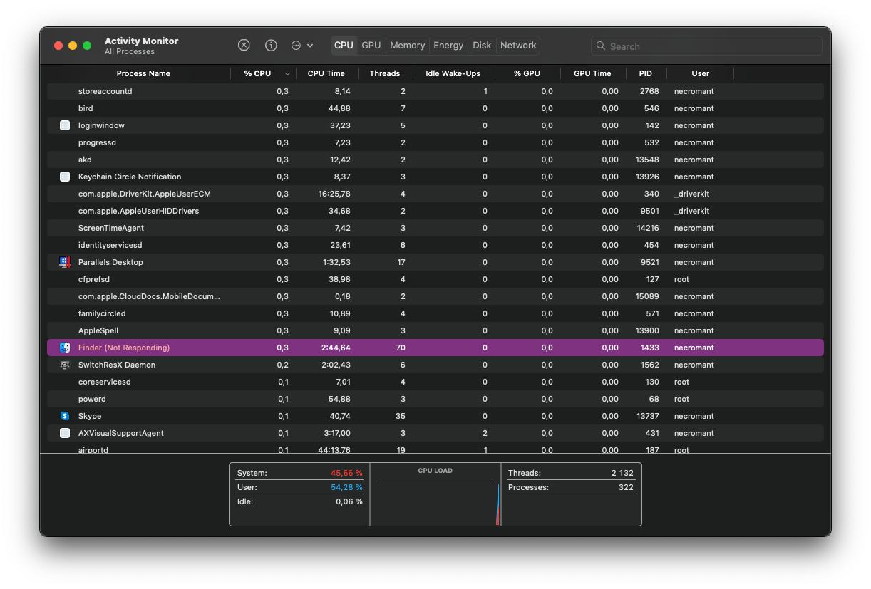The image size is (871, 589).
Task: Sort by Idle Wake-Ups column
Action: click(453, 73)
